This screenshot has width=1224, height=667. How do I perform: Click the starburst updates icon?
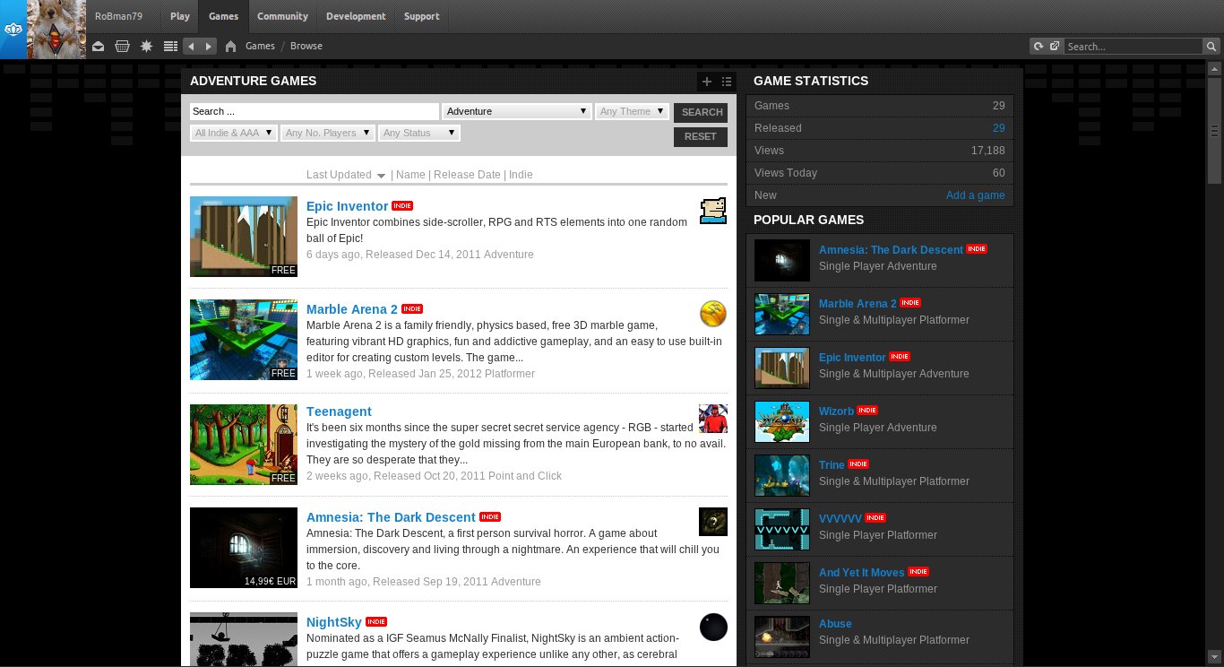[x=147, y=47]
